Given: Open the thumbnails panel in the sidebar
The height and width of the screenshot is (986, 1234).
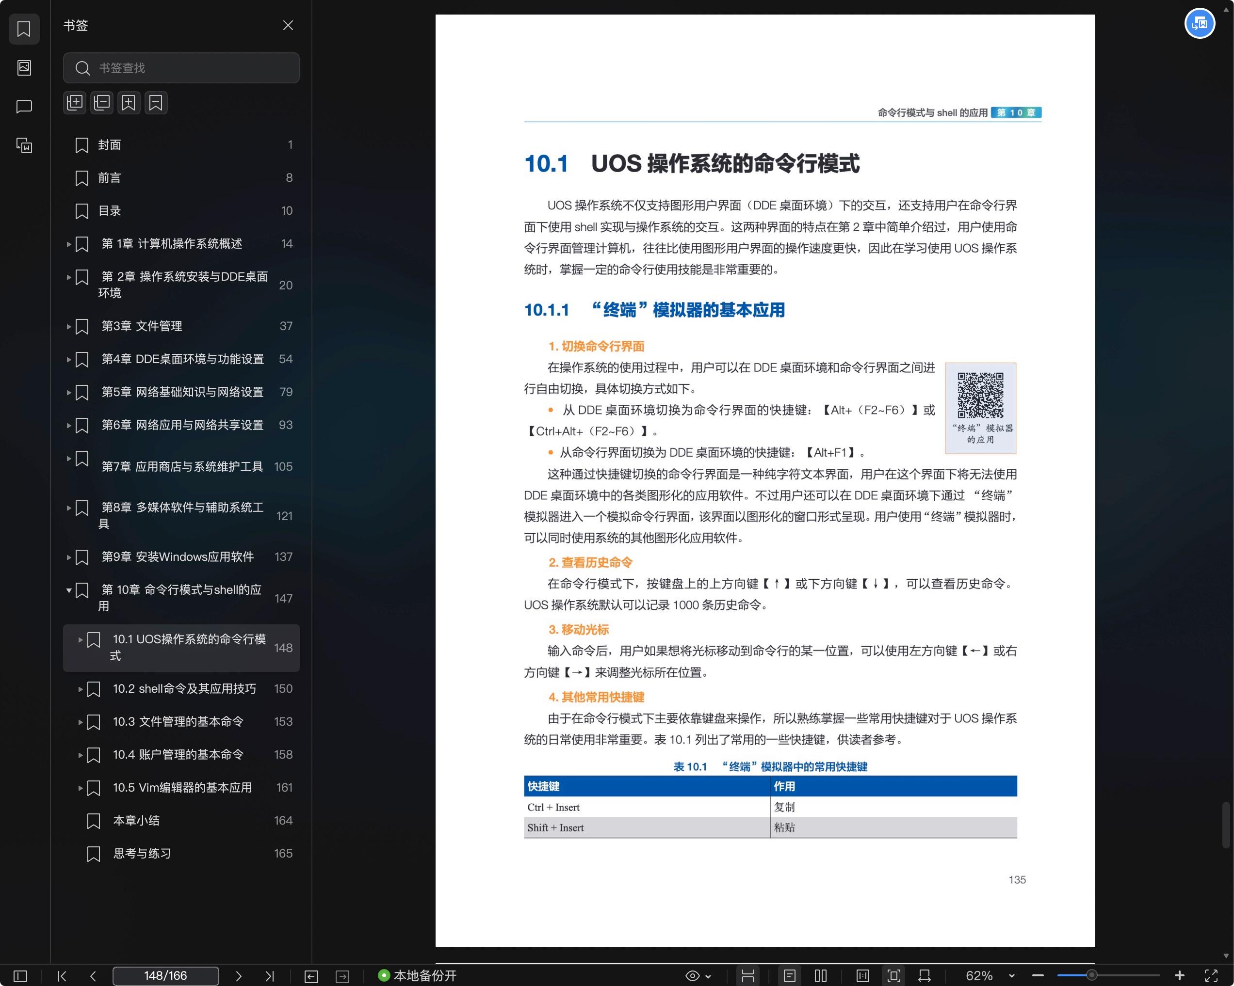Looking at the screenshot, I should click(x=24, y=67).
